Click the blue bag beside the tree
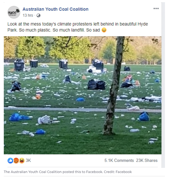The image size is (169, 179). coord(144,117)
